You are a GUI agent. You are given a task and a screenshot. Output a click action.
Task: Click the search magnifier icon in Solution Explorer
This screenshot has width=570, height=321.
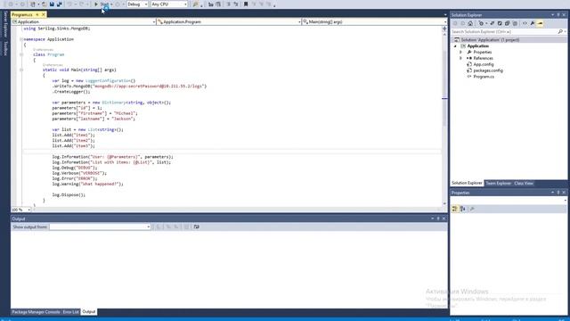(x=560, y=32)
